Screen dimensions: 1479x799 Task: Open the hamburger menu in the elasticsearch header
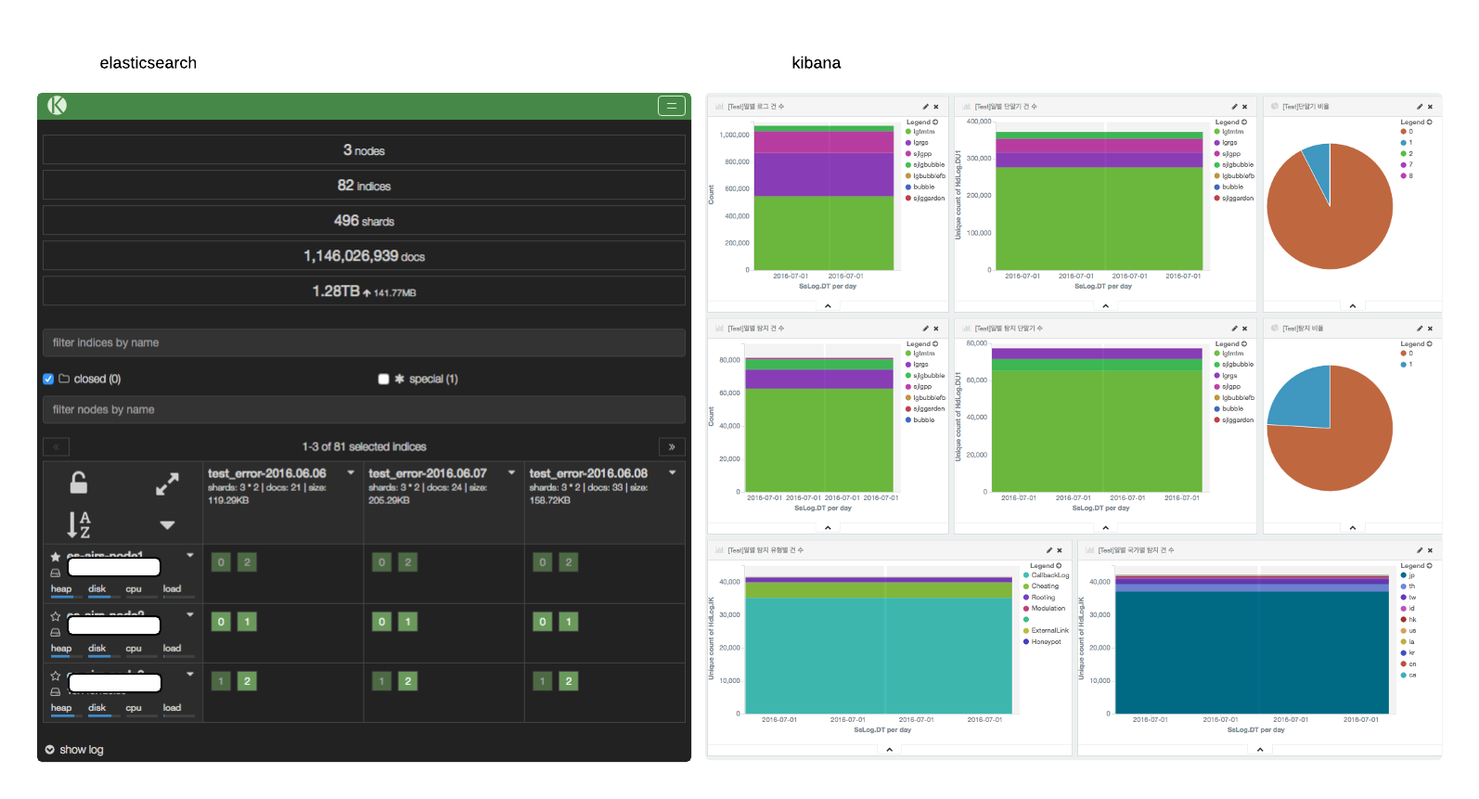click(672, 106)
